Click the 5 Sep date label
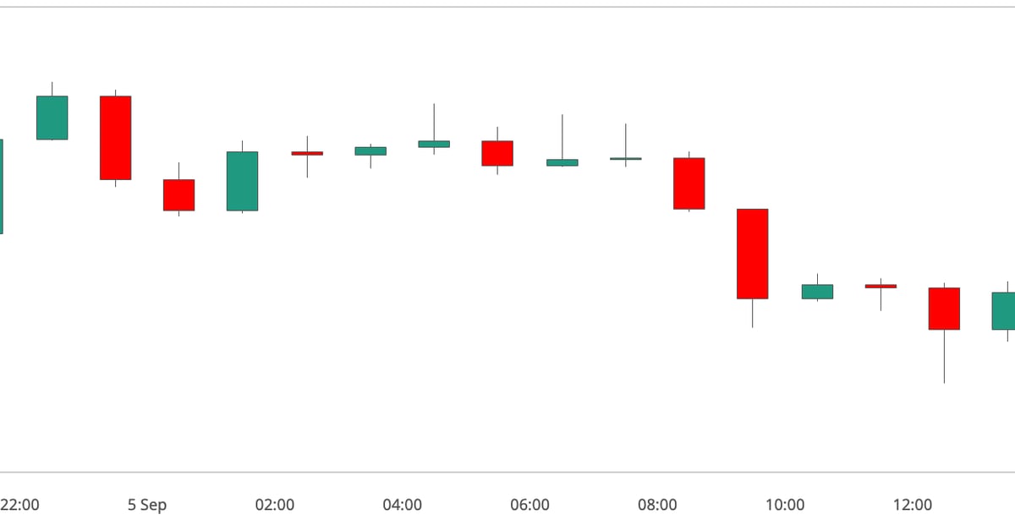This screenshot has width=1015, height=531. pos(147,505)
